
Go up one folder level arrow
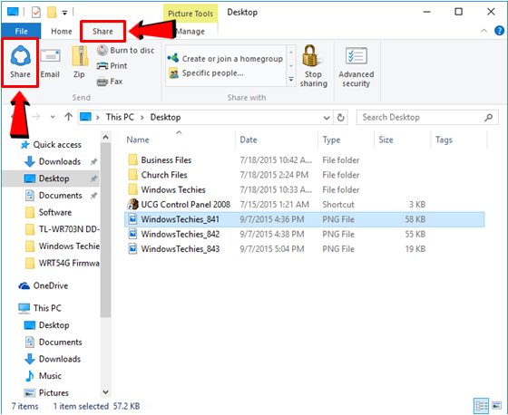[x=68, y=117]
